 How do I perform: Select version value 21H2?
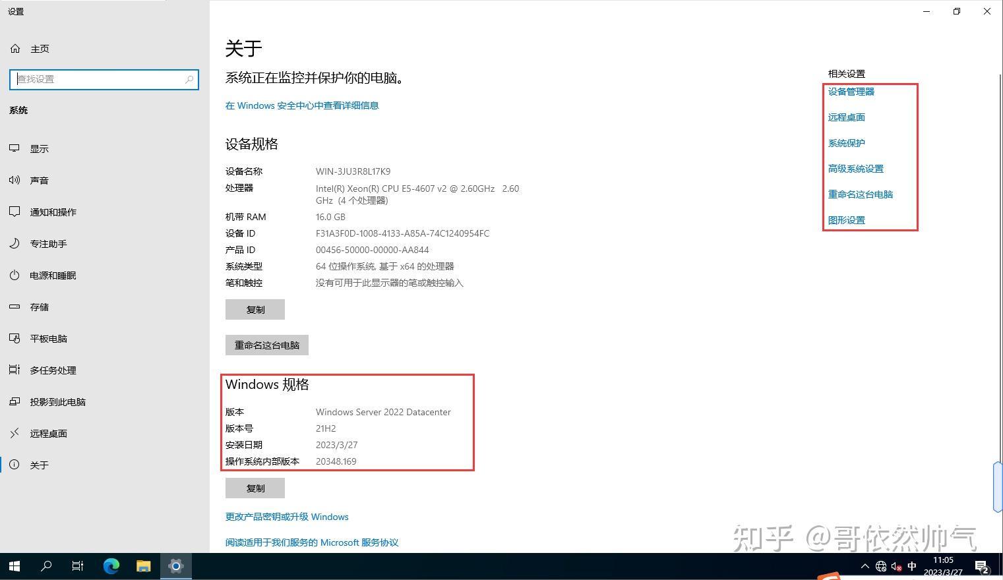(x=326, y=428)
